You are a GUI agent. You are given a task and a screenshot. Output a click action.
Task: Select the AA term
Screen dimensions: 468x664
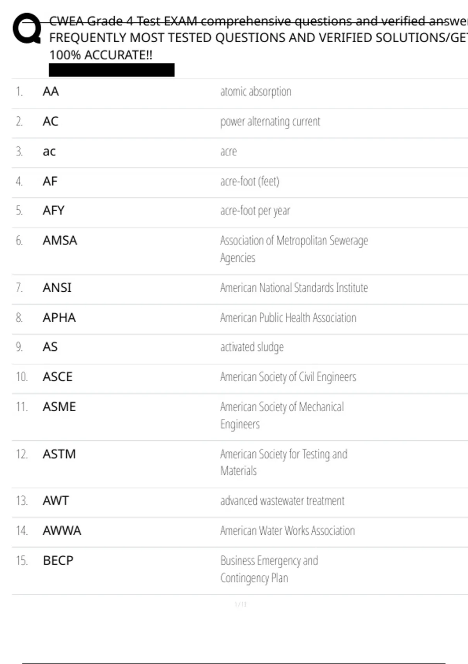click(51, 91)
